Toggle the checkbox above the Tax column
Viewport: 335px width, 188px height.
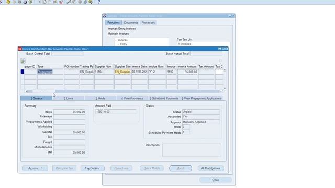[220, 61]
